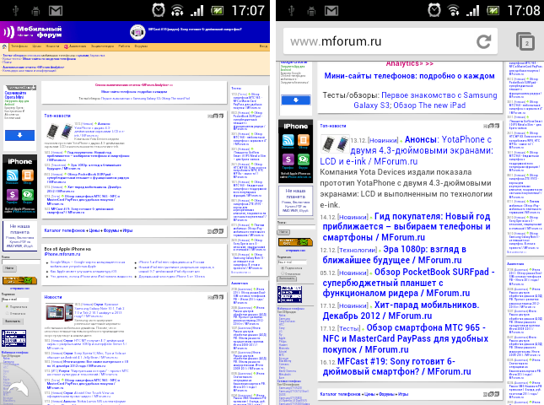Image resolution: width=544 pixels, height=405 pixels.
Task: Tap iPhone RSS icon in Chrome page
Action: point(288,140)
